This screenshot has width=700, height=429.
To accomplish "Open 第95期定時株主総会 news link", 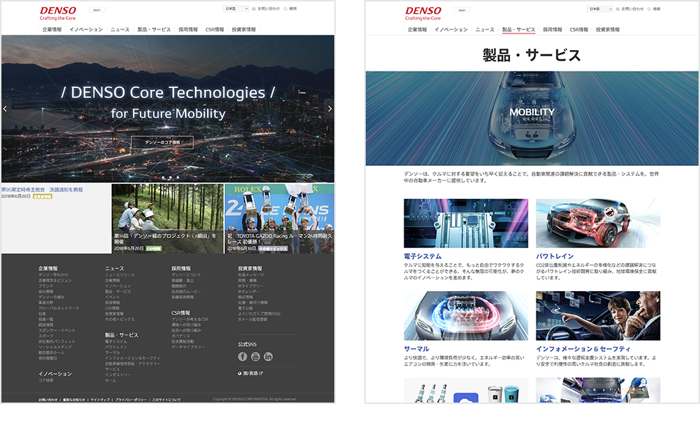I will point(42,189).
